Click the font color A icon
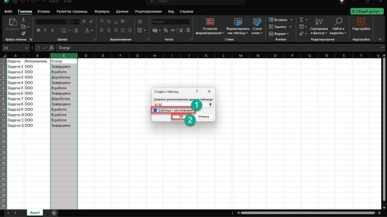The image size is (387, 217). point(87,30)
